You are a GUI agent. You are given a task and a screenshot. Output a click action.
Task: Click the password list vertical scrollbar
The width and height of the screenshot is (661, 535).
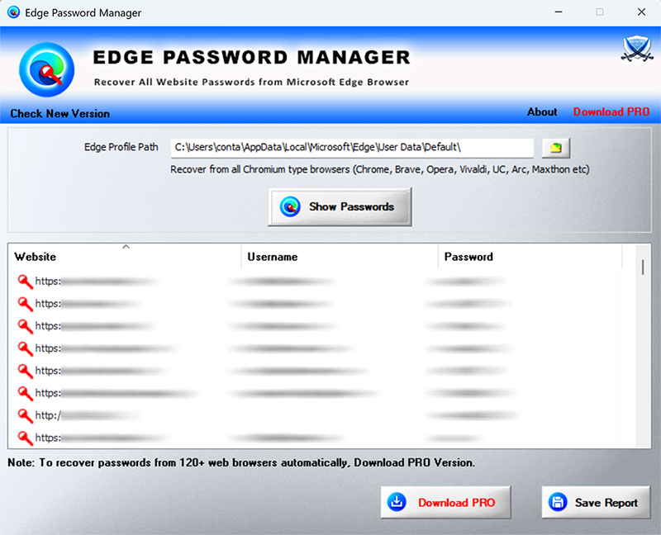[x=643, y=347]
